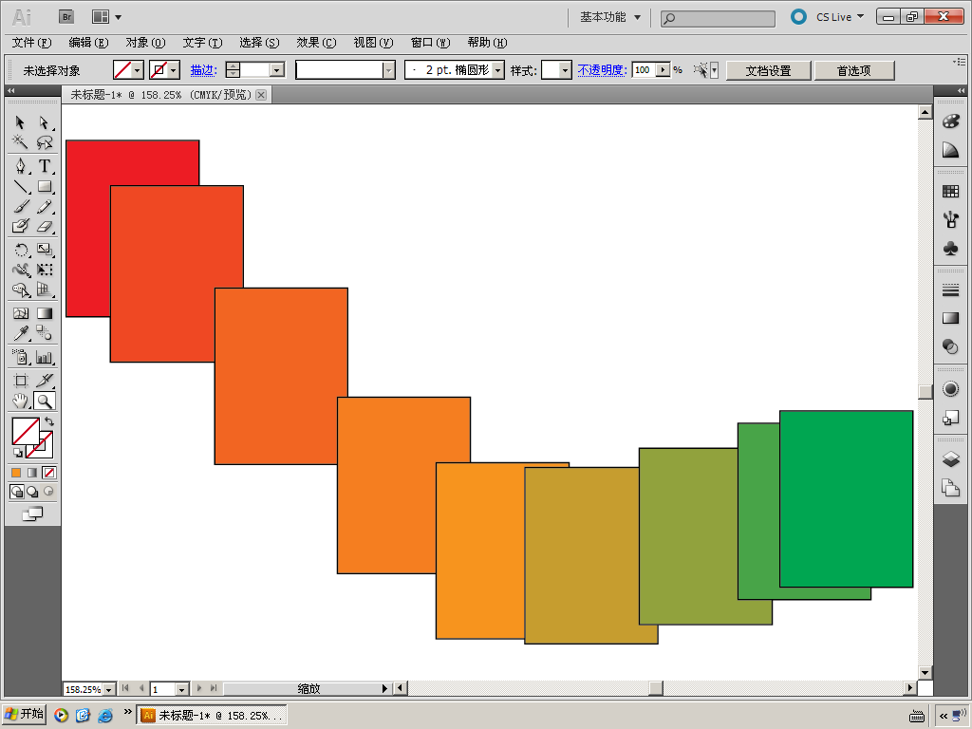Set paint mode to Color
Viewport: 972px width, 729px height.
[x=16, y=473]
